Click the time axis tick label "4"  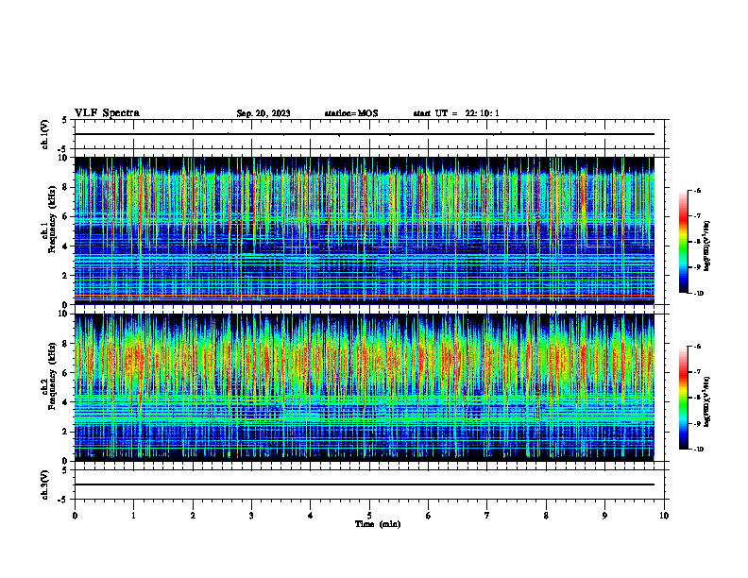(311, 516)
